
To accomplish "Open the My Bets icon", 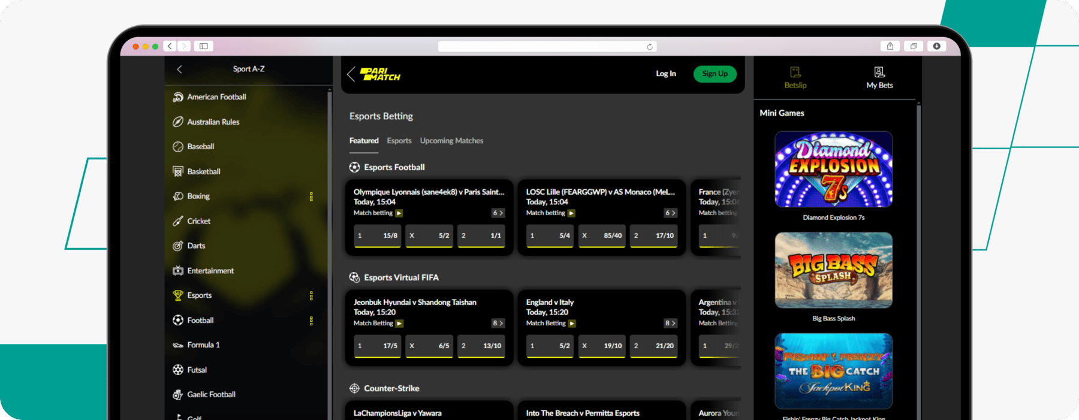I will 879,72.
